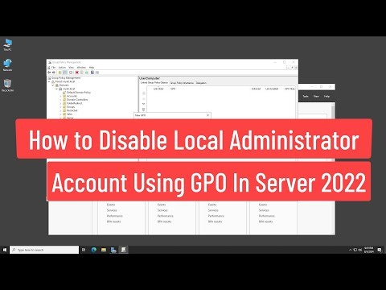Click the Enforced column header

pos(256,89)
